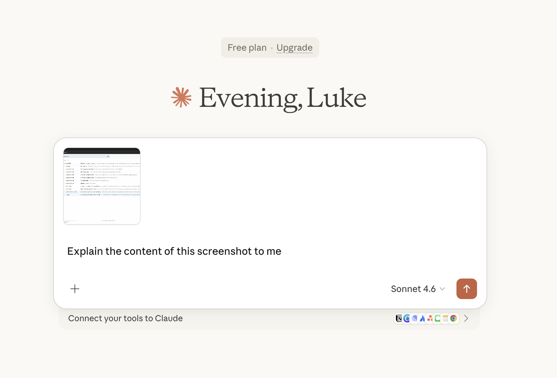Attach a file using the plus icon
557x378 pixels.
point(75,289)
